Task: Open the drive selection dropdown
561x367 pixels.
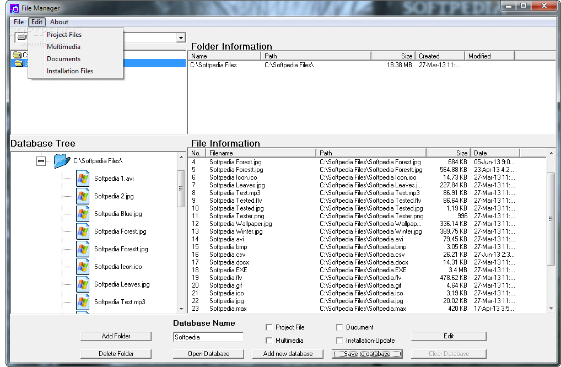Action: [x=180, y=37]
